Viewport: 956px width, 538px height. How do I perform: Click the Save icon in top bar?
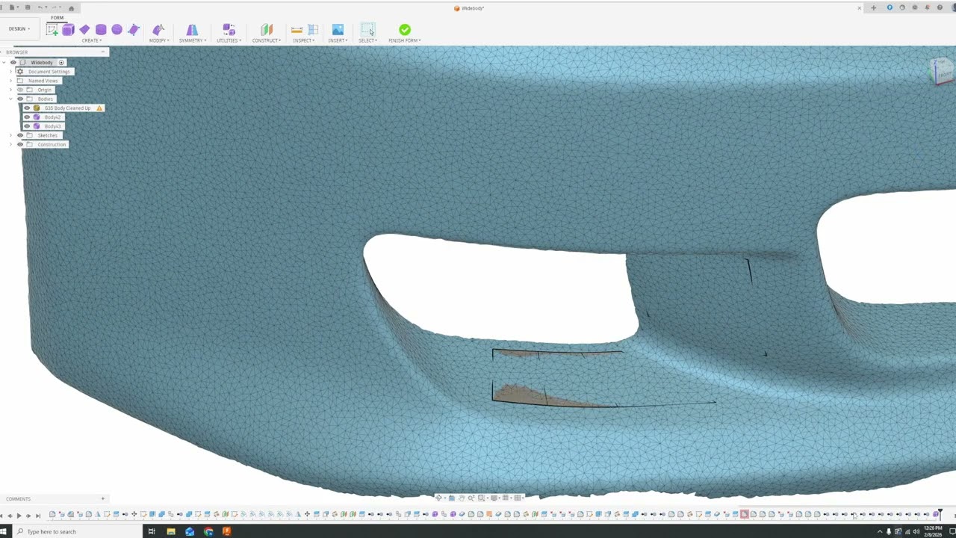pos(27,7)
